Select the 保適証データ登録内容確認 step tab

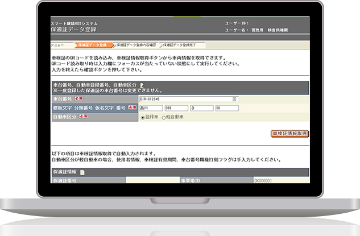click(136, 45)
